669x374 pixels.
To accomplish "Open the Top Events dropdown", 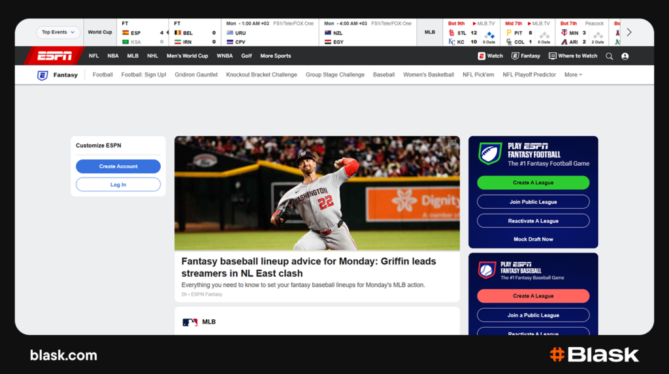I will pos(58,33).
